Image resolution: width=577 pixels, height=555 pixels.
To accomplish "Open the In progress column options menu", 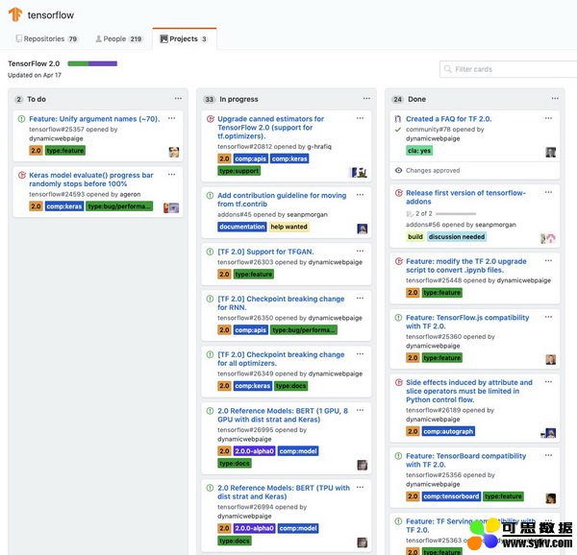I will click(366, 99).
